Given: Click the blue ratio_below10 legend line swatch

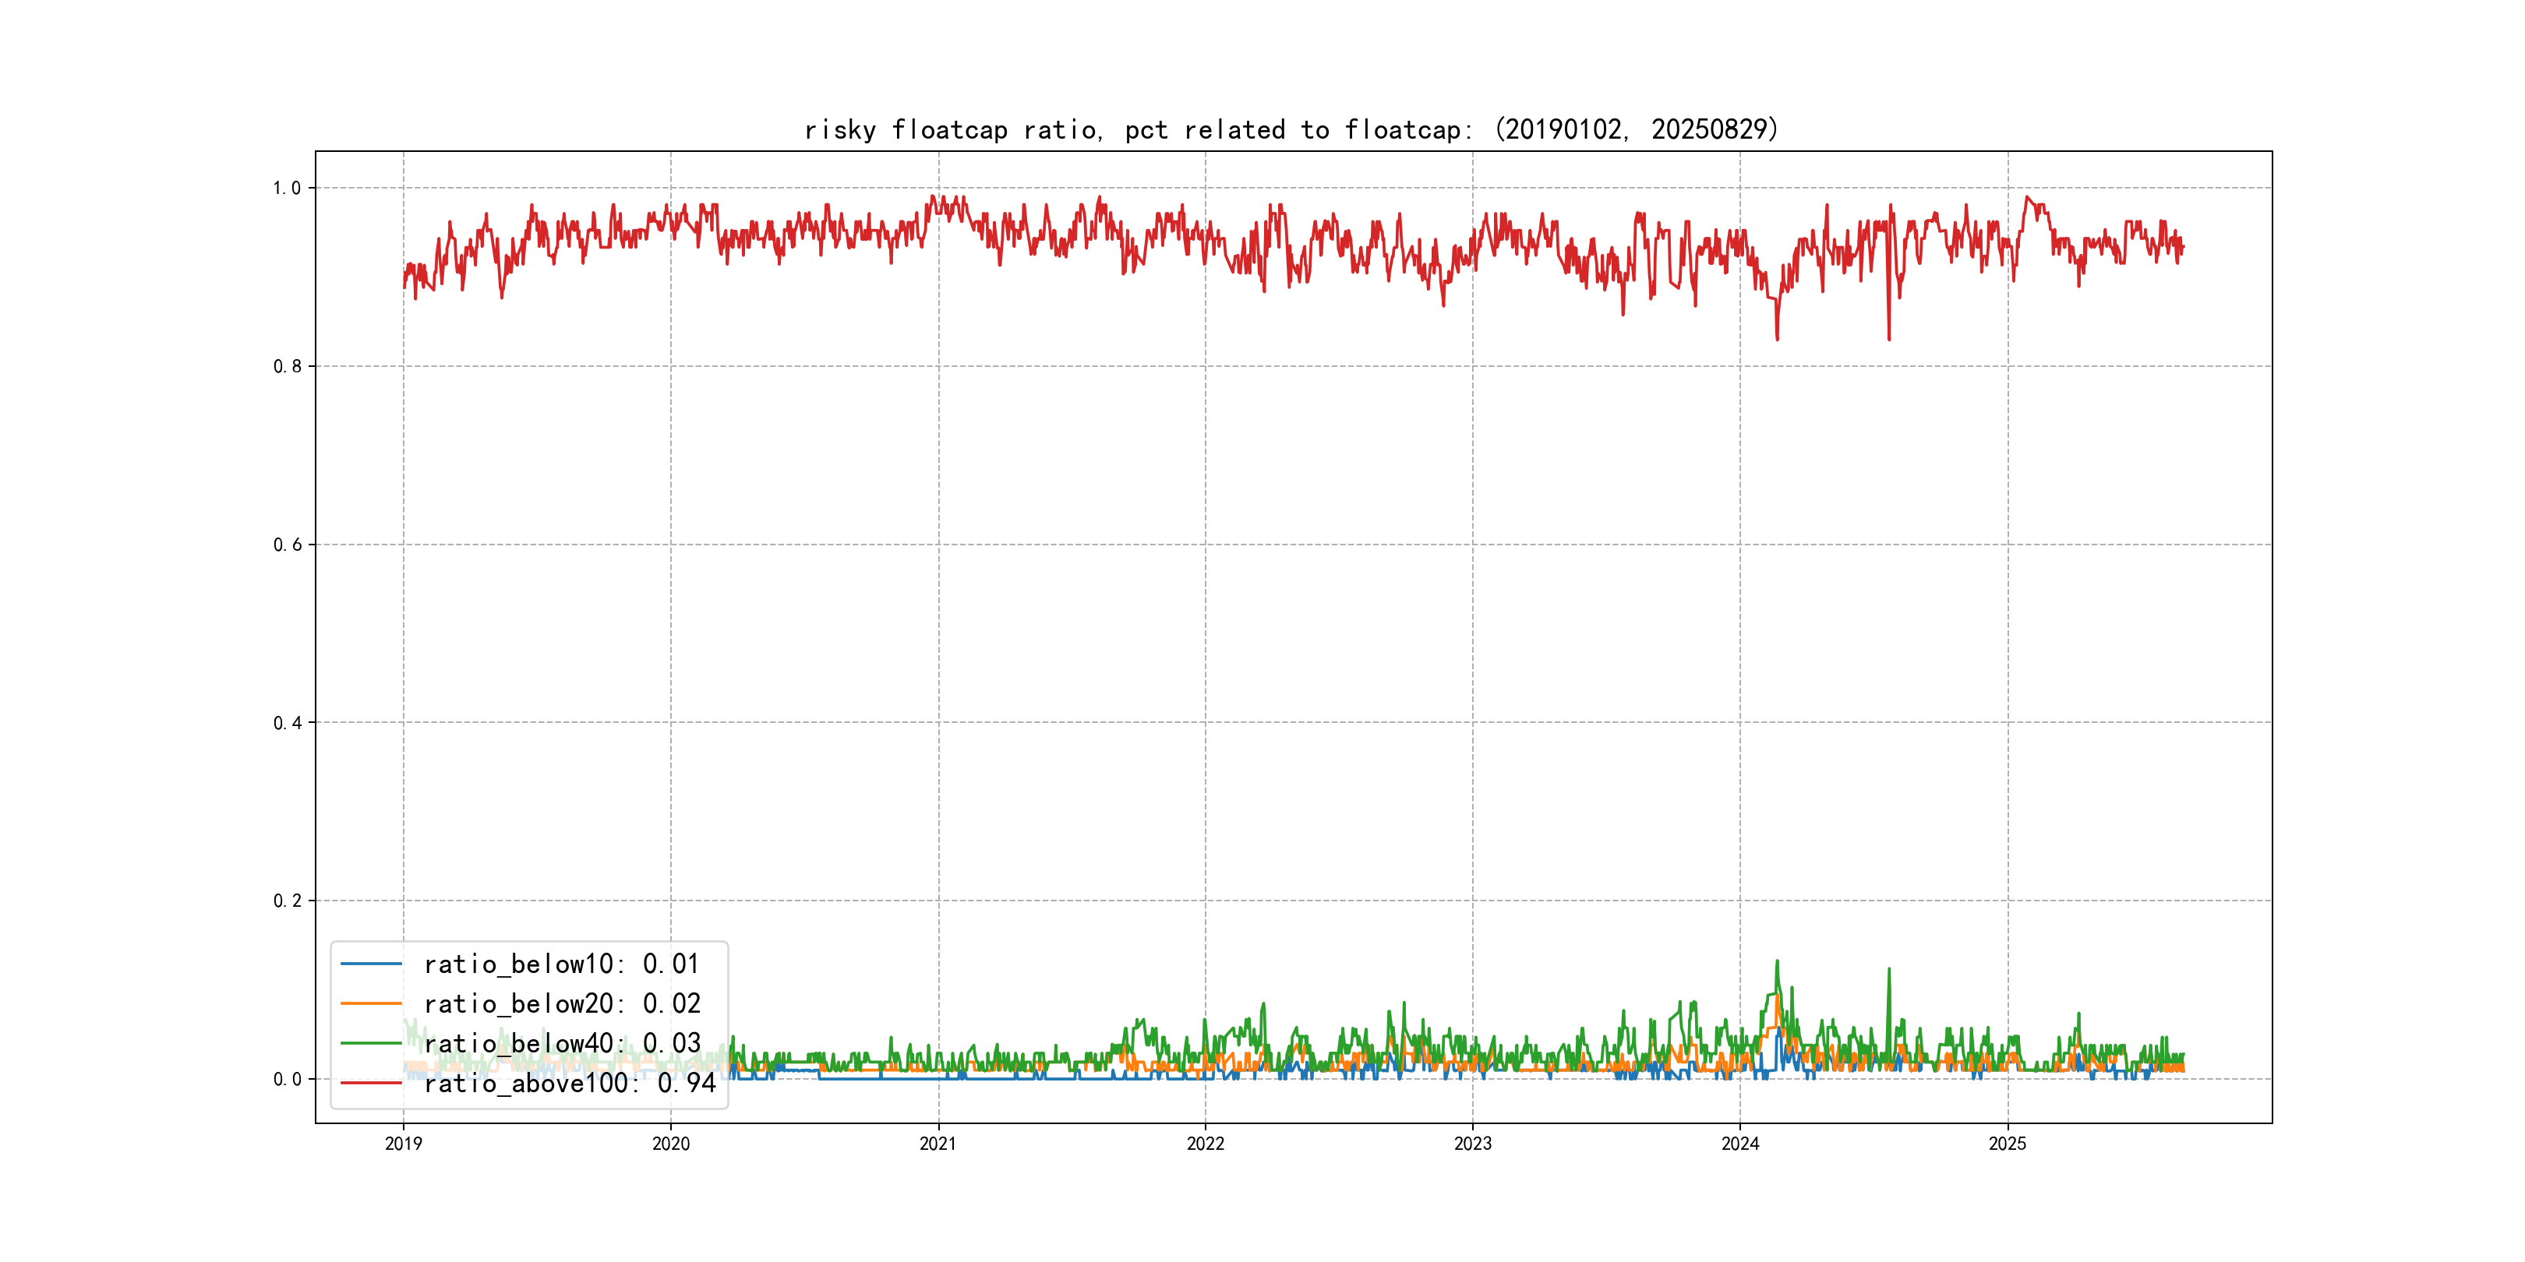Looking at the screenshot, I should [370, 964].
